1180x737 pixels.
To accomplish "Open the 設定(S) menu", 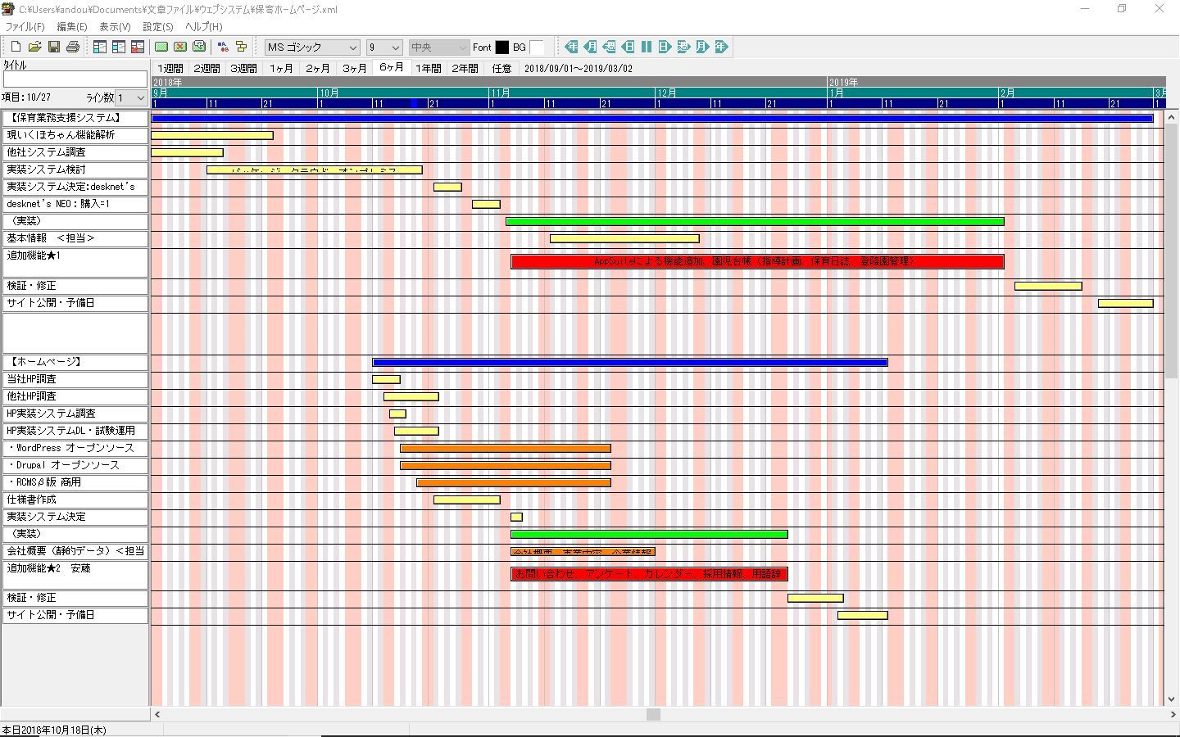I will (158, 27).
